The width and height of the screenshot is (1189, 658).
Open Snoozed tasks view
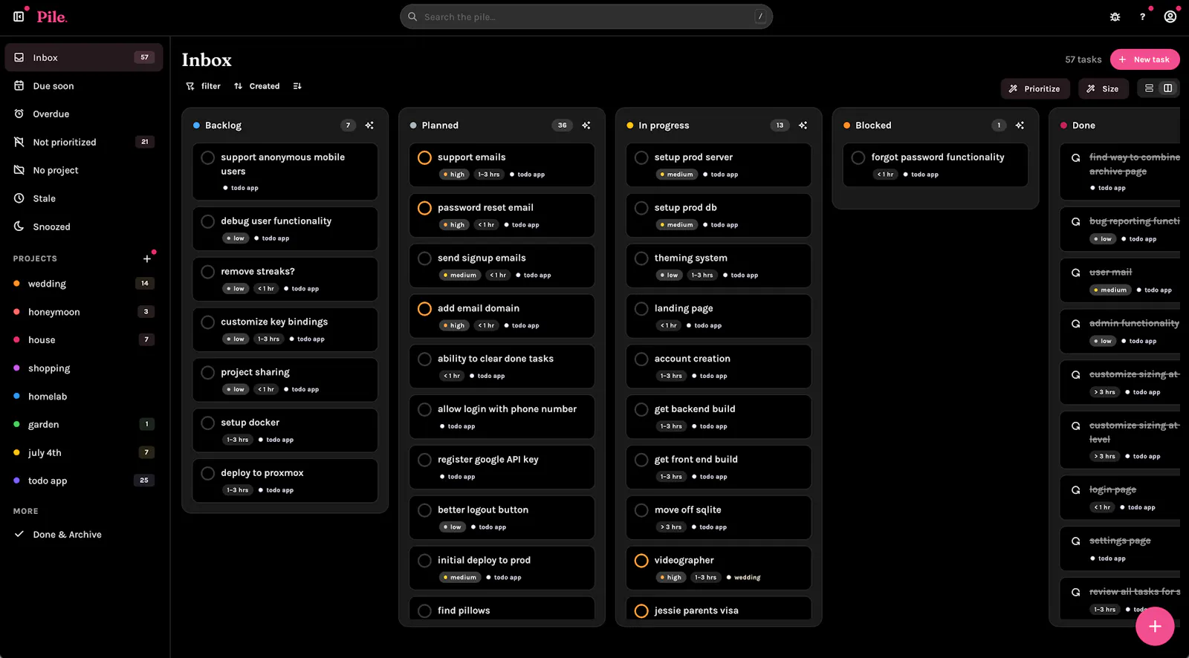pos(84,227)
